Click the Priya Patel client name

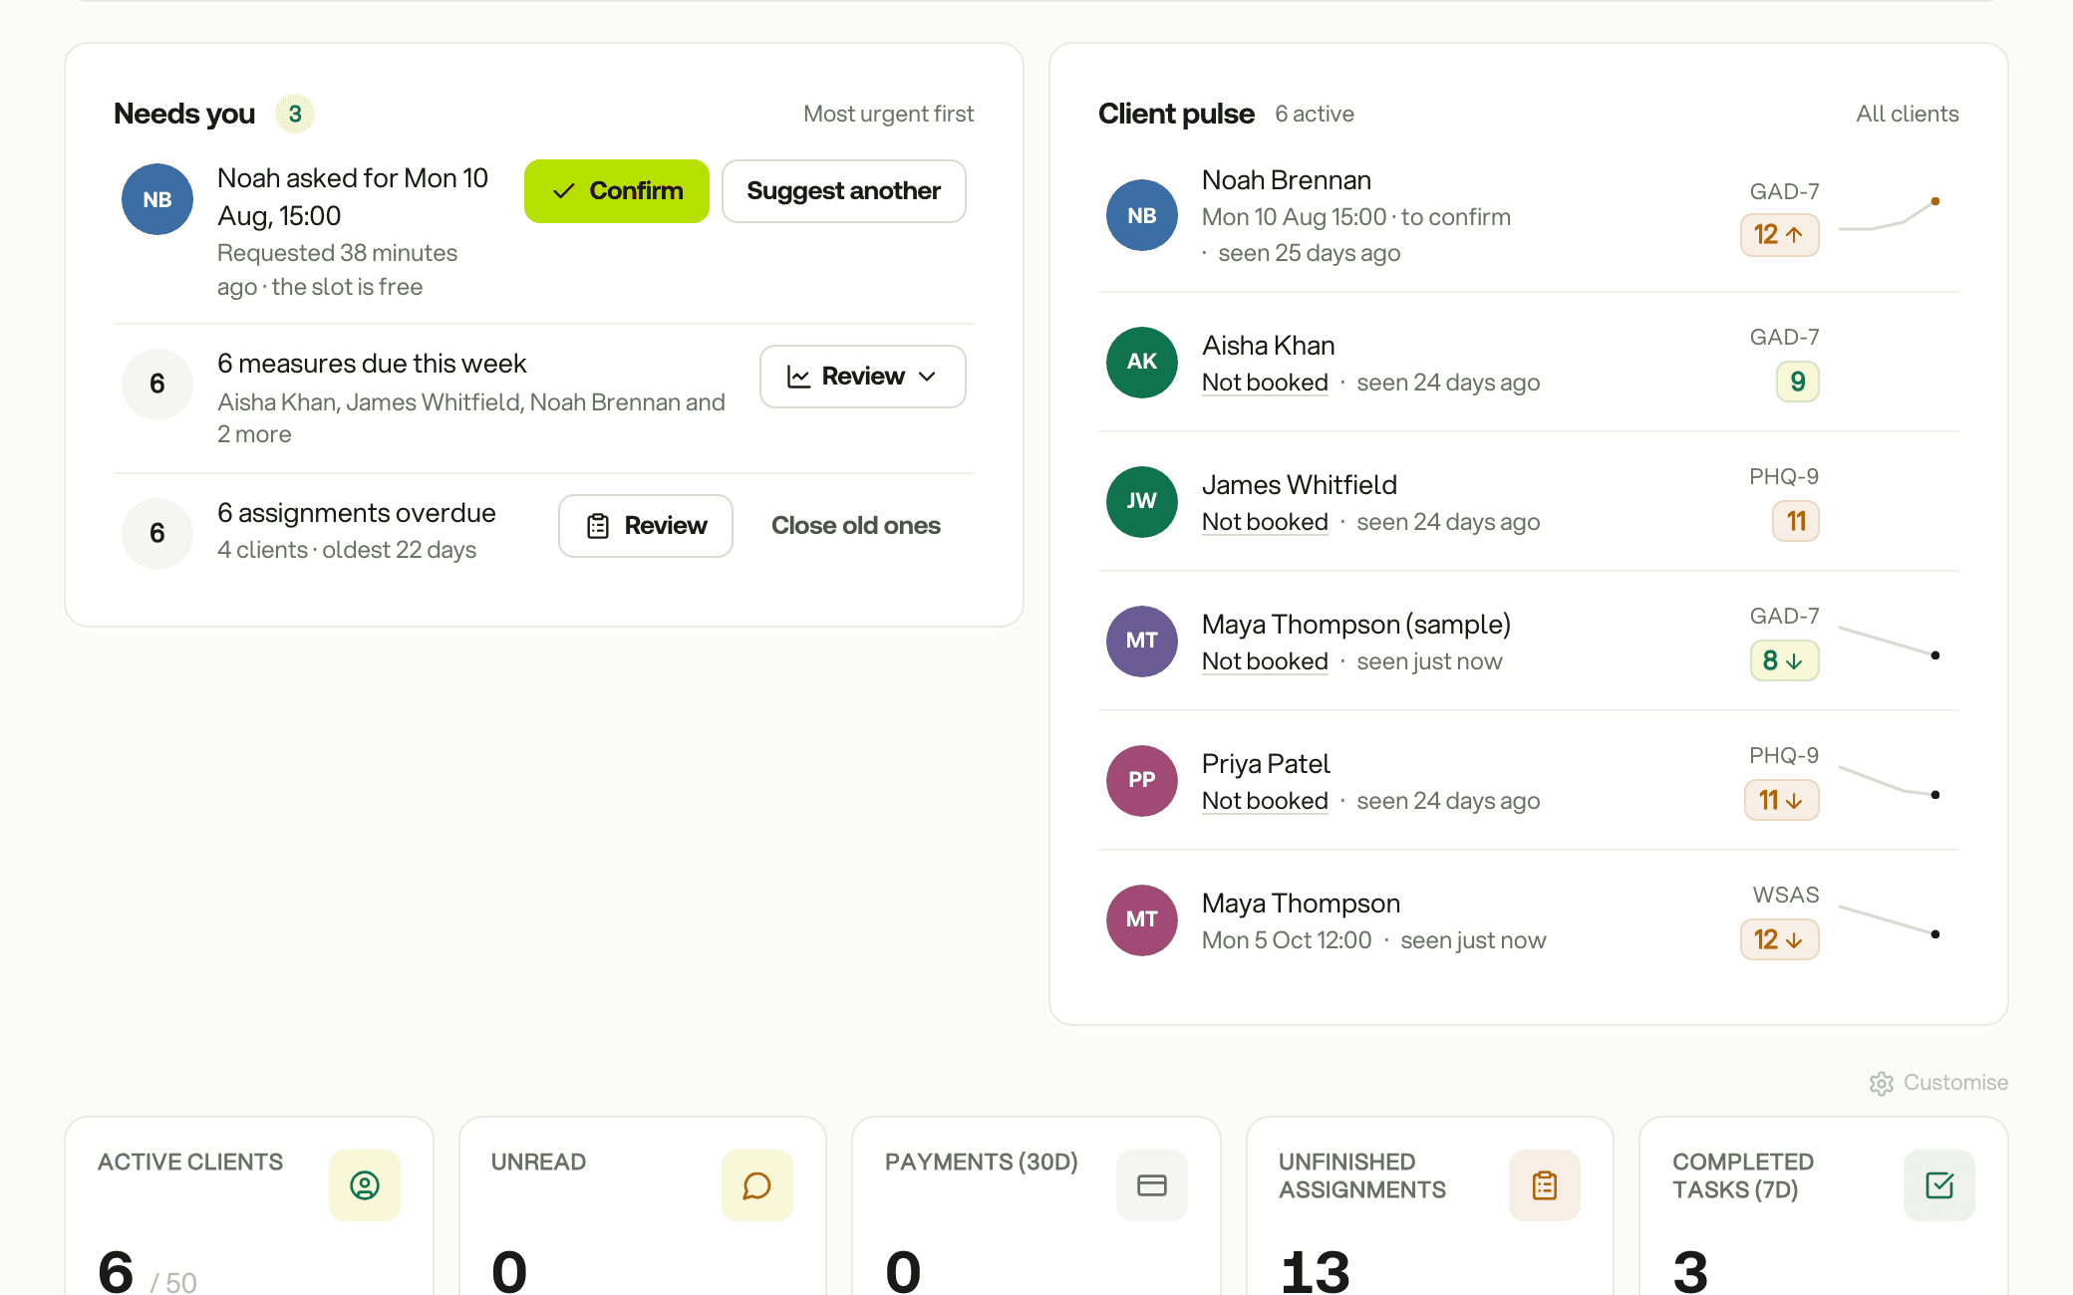(1266, 764)
